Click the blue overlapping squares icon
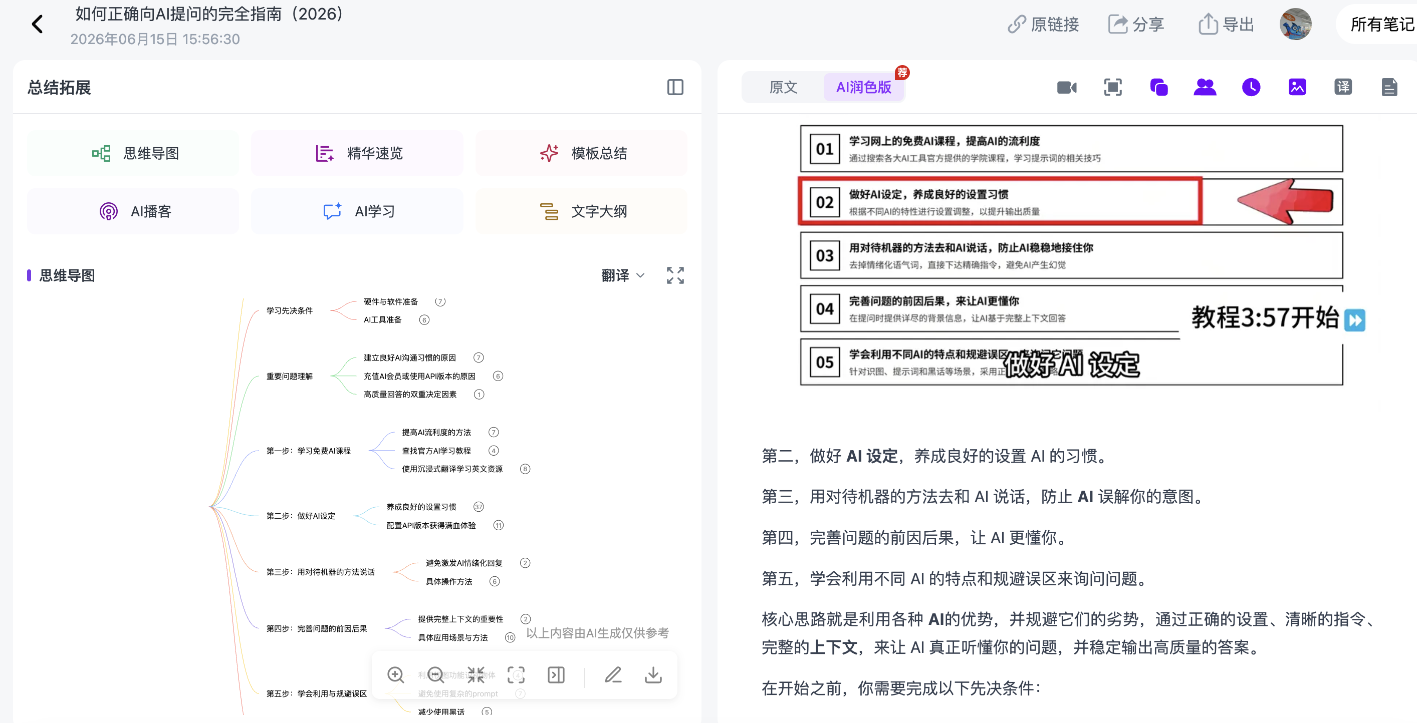The width and height of the screenshot is (1417, 723). (1159, 88)
